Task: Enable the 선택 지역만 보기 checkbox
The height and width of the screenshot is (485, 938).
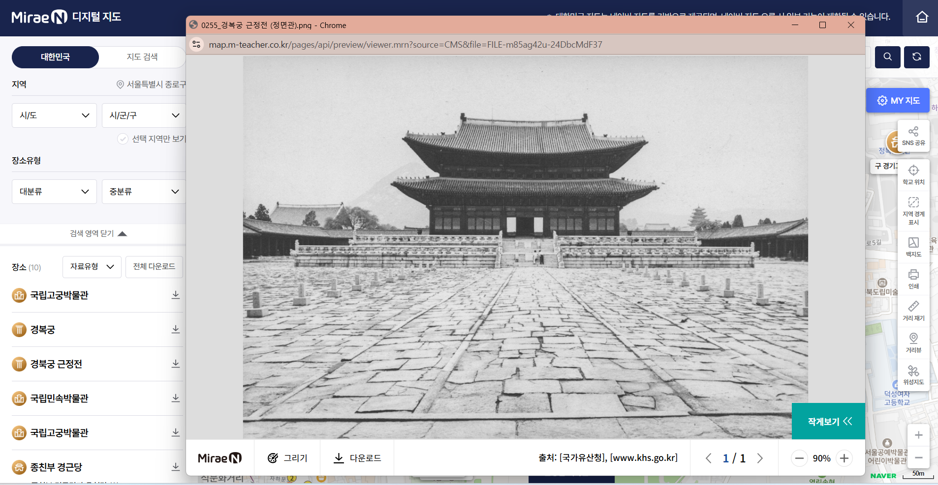Action: 122,139
